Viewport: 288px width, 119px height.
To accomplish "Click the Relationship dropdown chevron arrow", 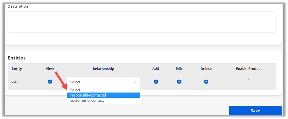I will point(136,82).
